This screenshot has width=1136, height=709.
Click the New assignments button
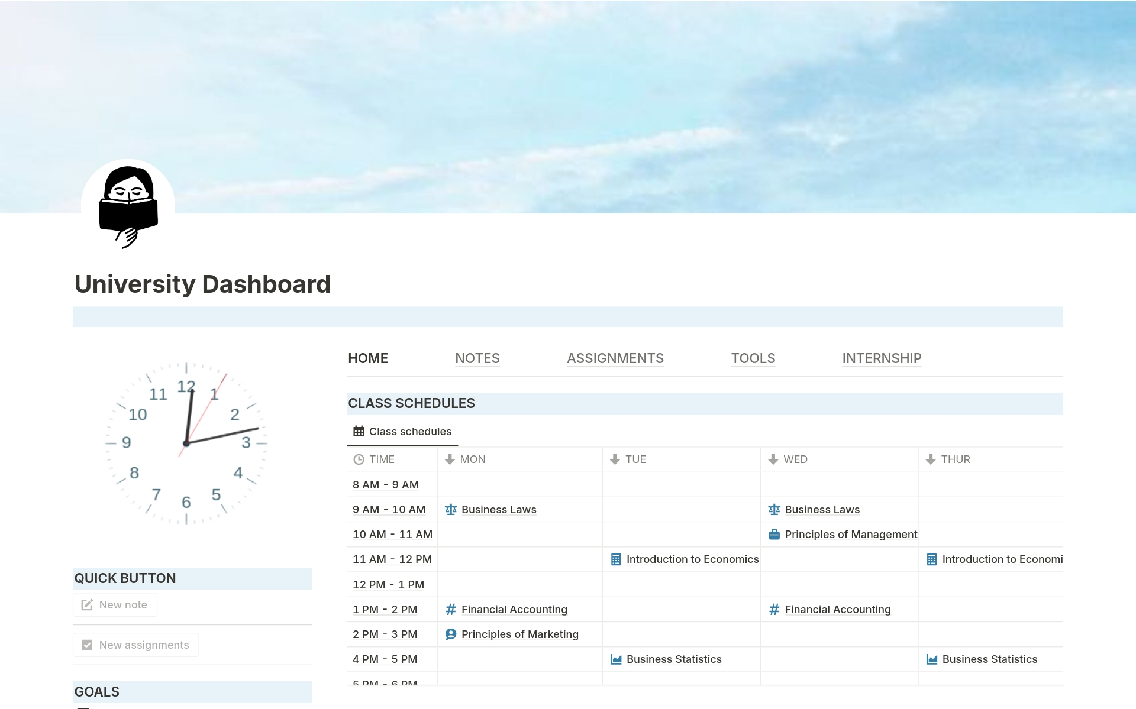click(x=134, y=645)
